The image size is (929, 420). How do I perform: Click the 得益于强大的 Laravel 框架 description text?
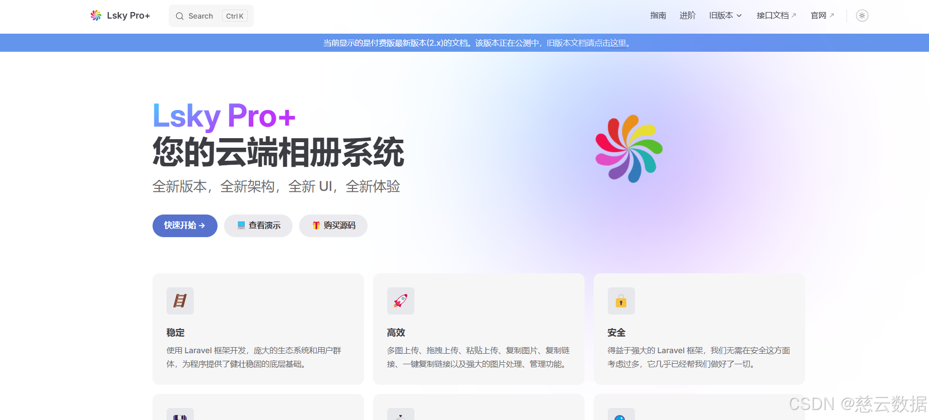tap(699, 357)
